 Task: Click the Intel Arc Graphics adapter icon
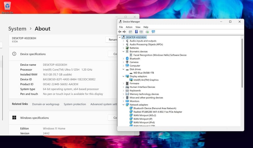[131, 80]
